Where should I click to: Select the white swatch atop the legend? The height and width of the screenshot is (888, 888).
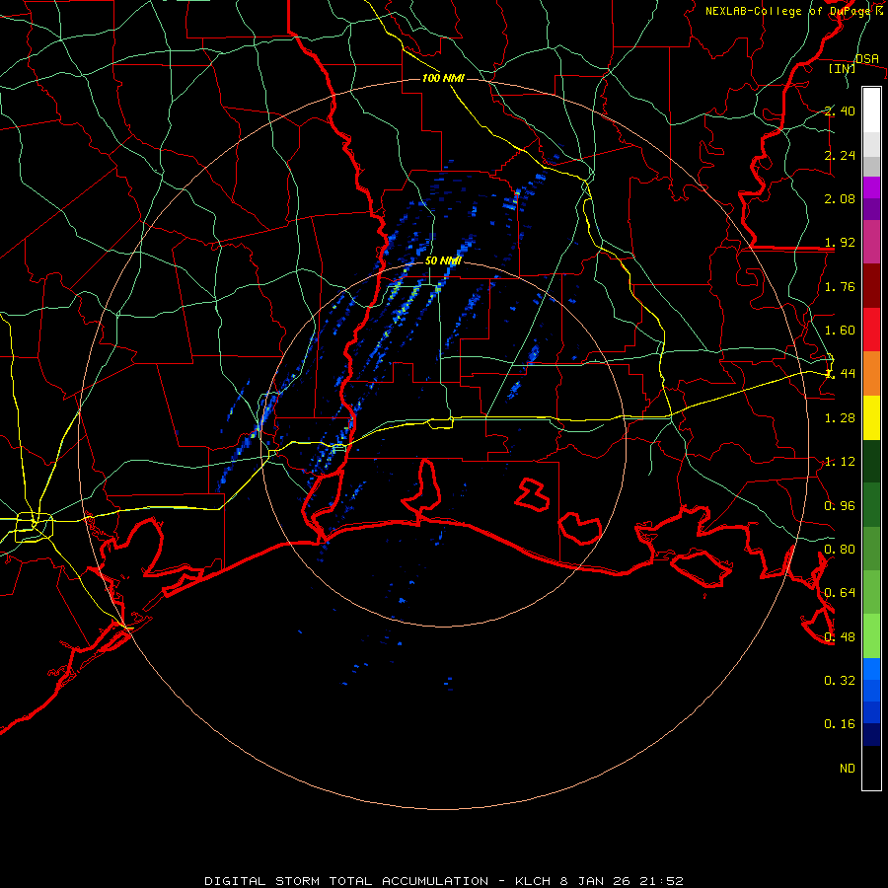(x=871, y=110)
